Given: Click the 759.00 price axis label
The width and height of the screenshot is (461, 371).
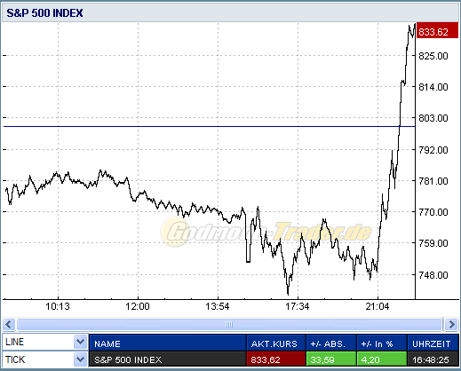Looking at the screenshot, I should coord(433,243).
